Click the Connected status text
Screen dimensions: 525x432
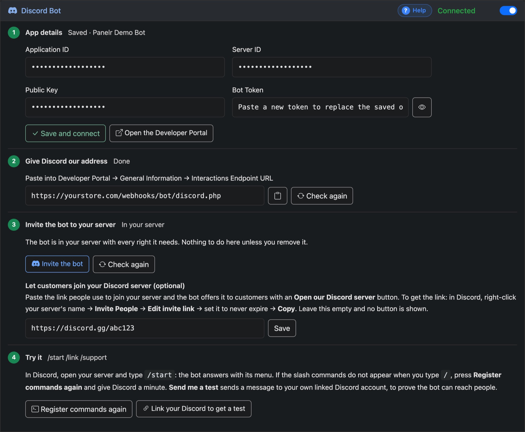point(456,11)
